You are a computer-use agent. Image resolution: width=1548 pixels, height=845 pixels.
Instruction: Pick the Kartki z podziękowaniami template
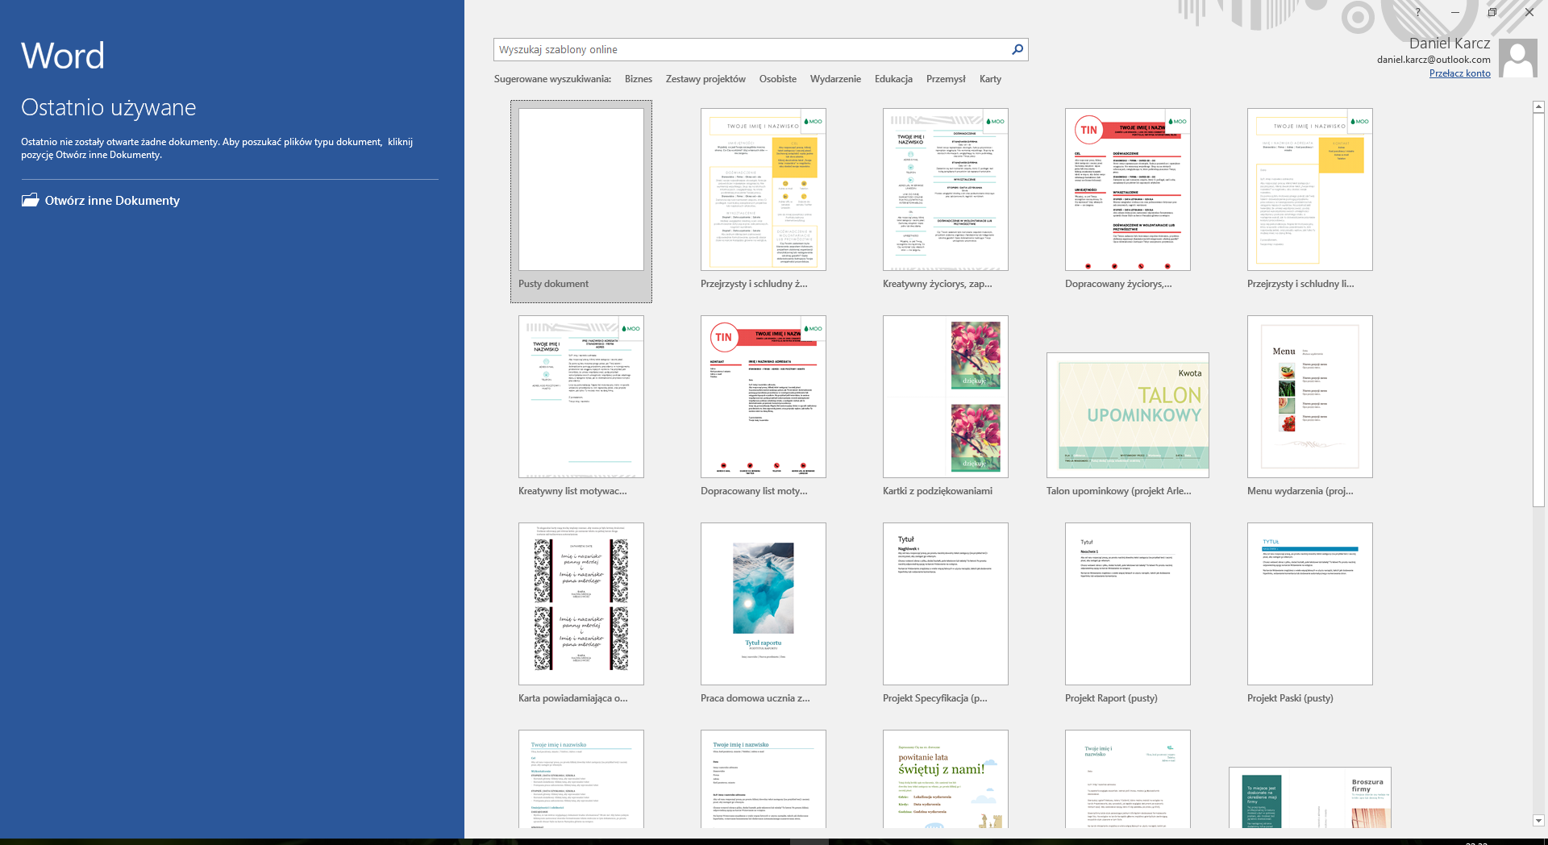[945, 397]
